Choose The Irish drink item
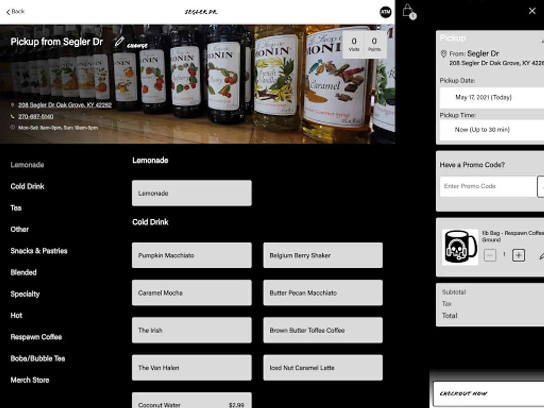Viewport: 544px width, 408px height. tap(192, 330)
